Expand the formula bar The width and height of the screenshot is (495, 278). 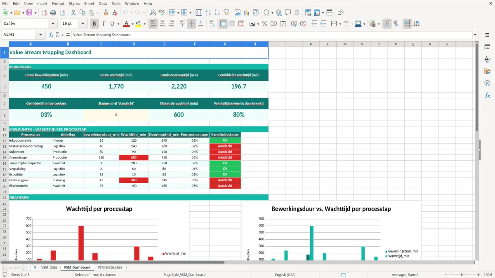(475, 35)
